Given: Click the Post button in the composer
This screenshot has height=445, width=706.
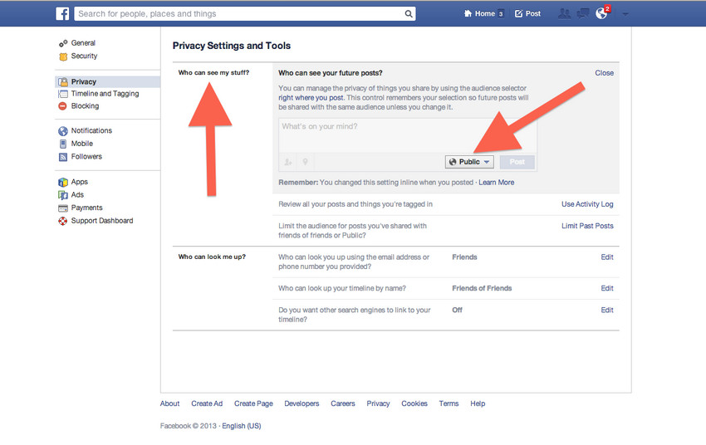Looking at the screenshot, I should pyautogui.click(x=517, y=162).
